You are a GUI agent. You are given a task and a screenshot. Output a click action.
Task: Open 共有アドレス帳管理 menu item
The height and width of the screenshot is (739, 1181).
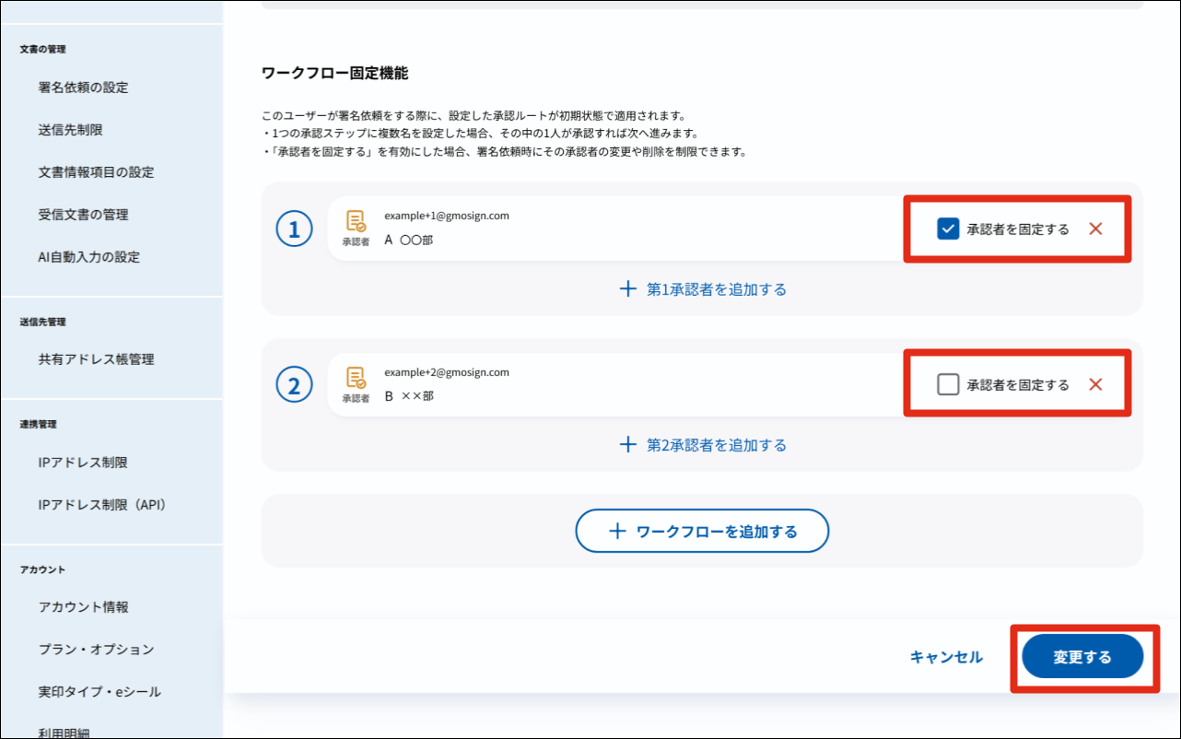click(x=96, y=359)
